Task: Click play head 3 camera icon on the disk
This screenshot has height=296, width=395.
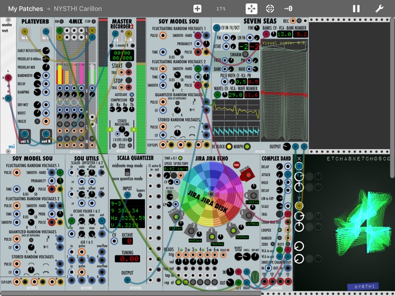Action: [212, 236]
